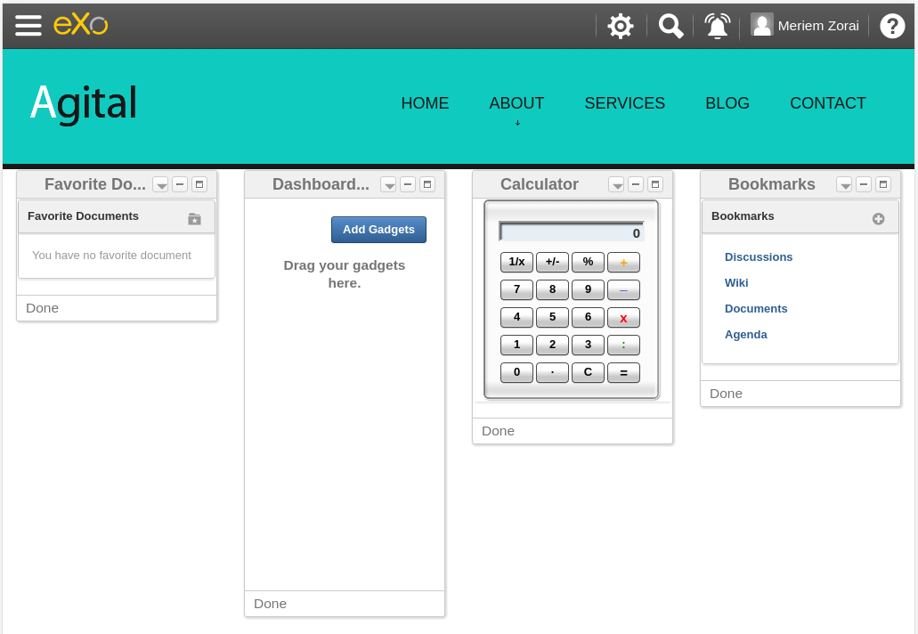
Task: Click the search magnifier icon
Action: coord(670,27)
